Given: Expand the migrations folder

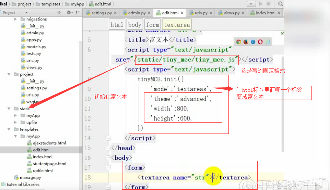Looking at the screenshot, I should pyautogui.click(x=15, y=19).
